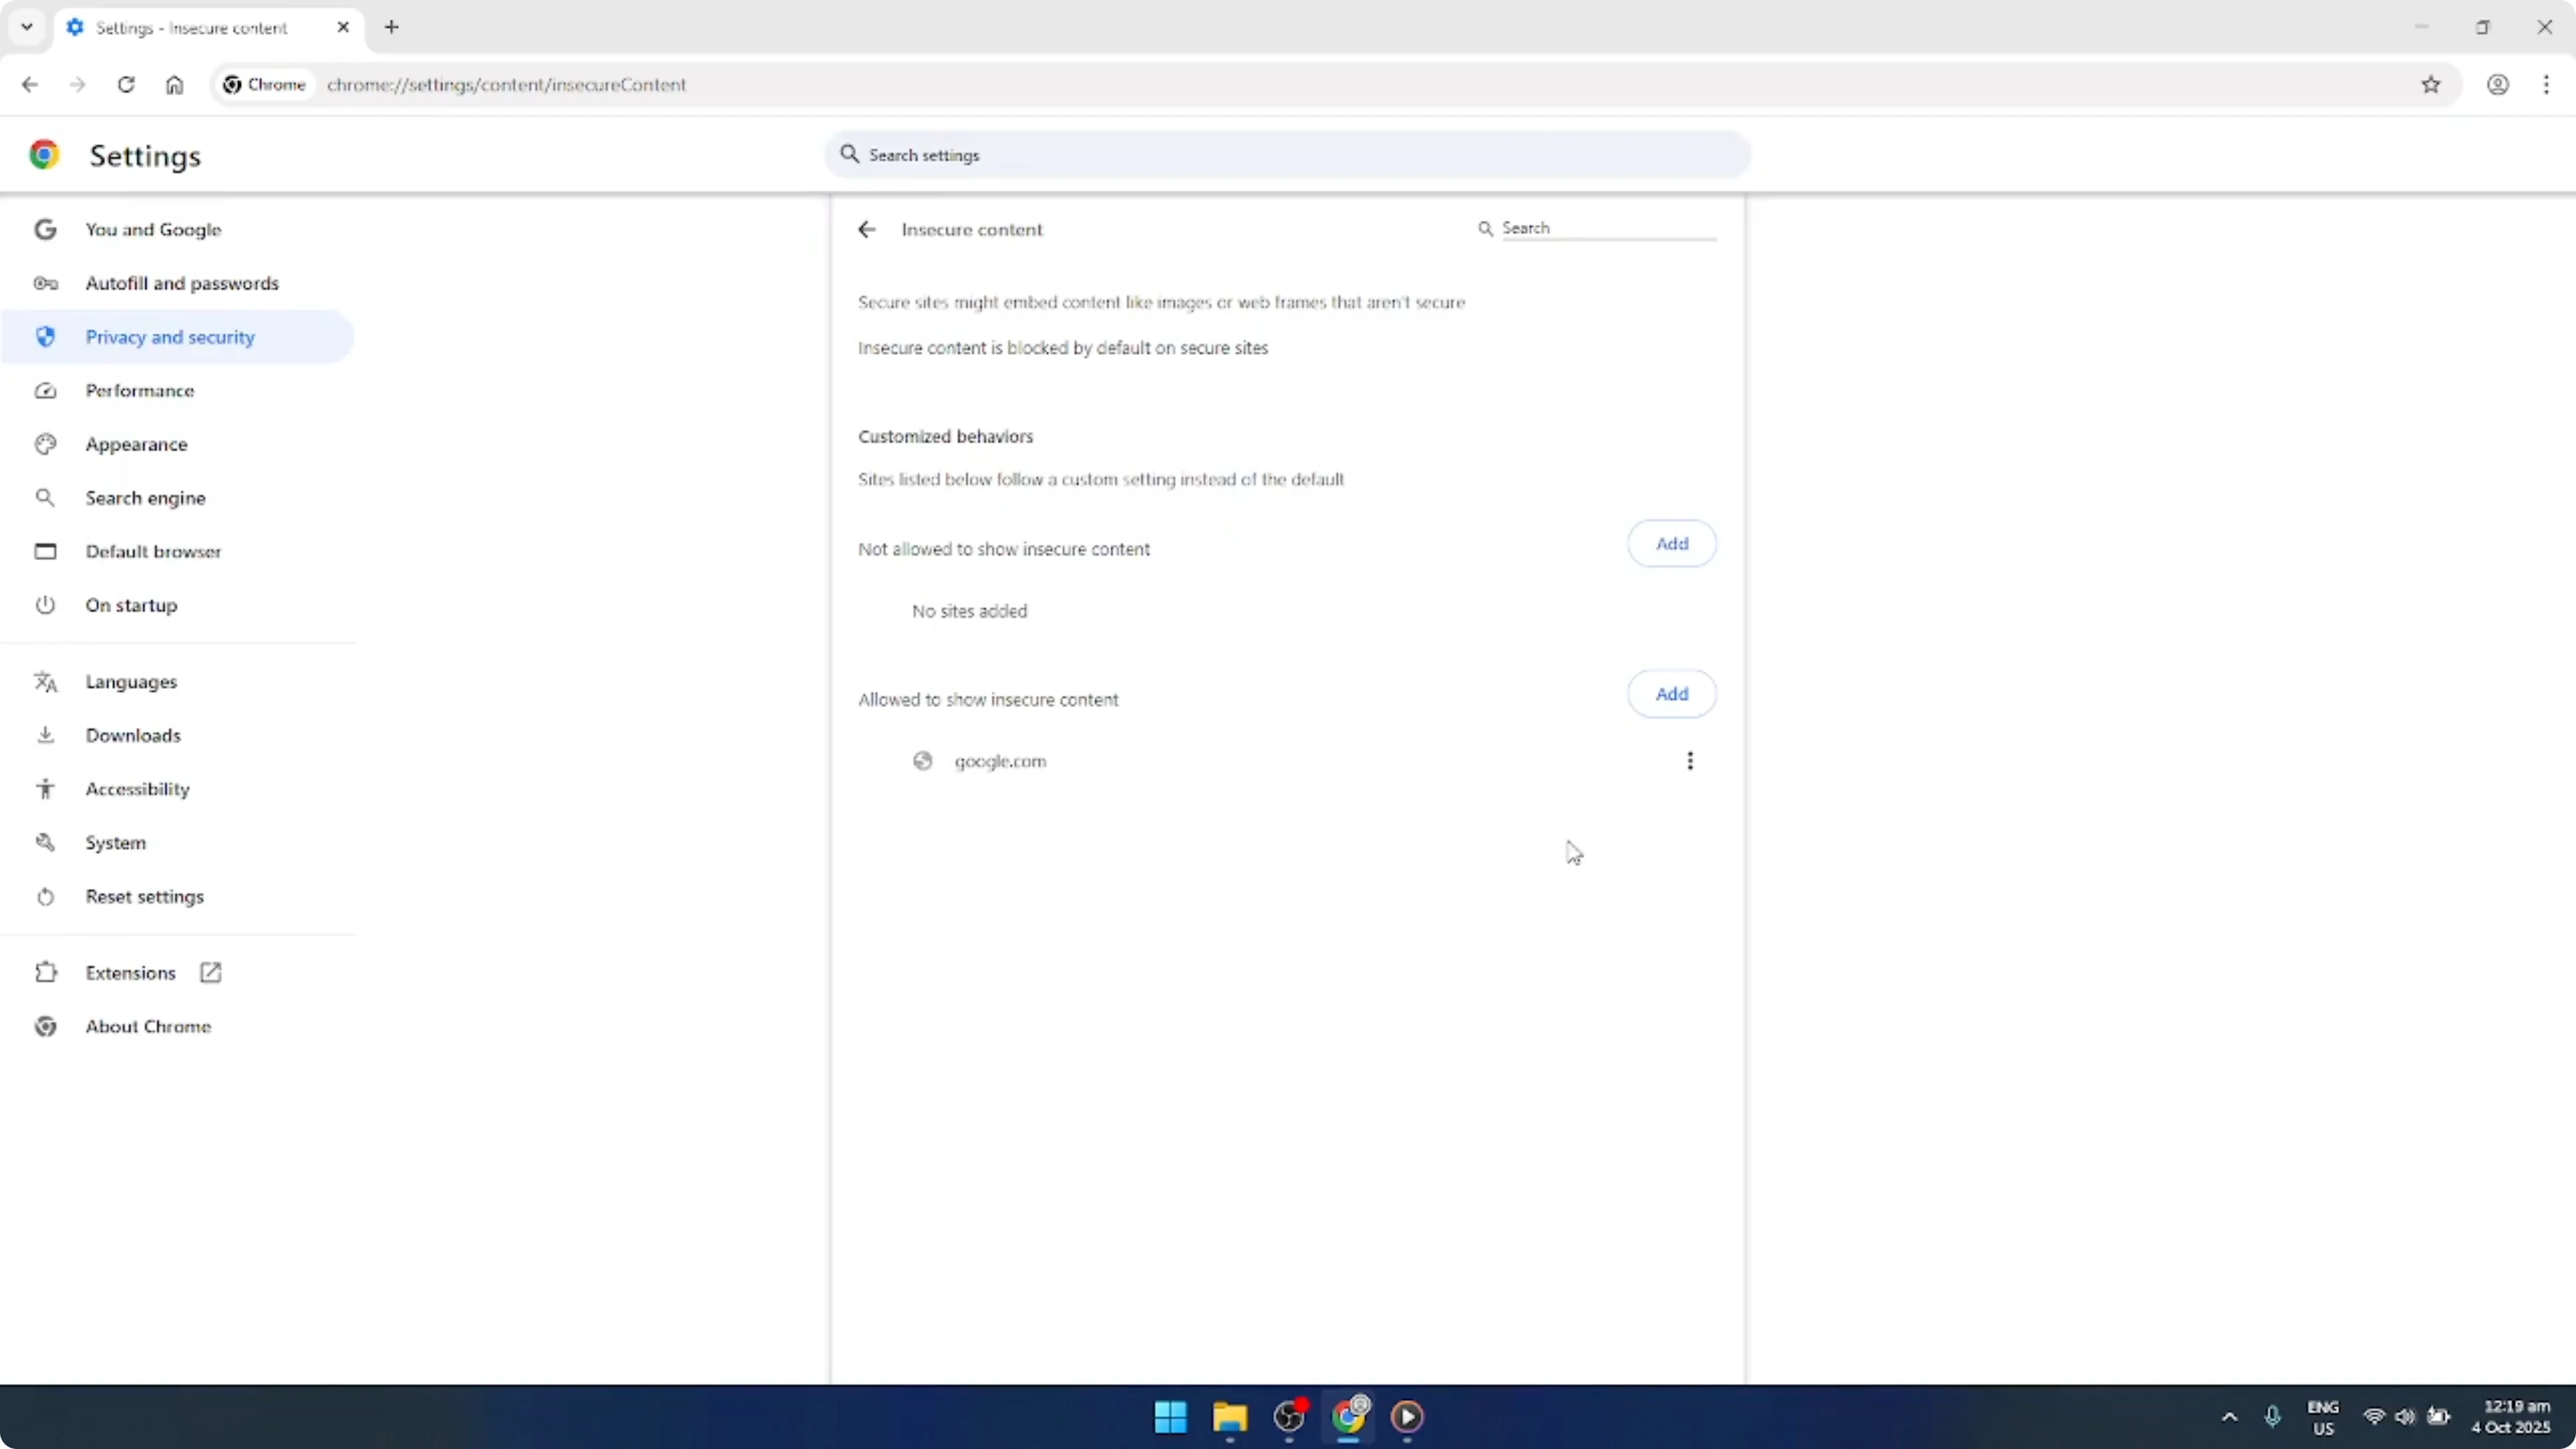Click Add next to Not allowed to show insecure content
This screenshot has width=2576, height=1449.
[1670, 543]
